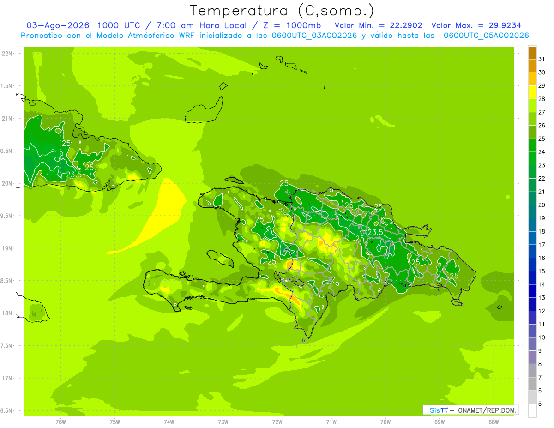Click the 72W longitude axis label

coord(277,422)
